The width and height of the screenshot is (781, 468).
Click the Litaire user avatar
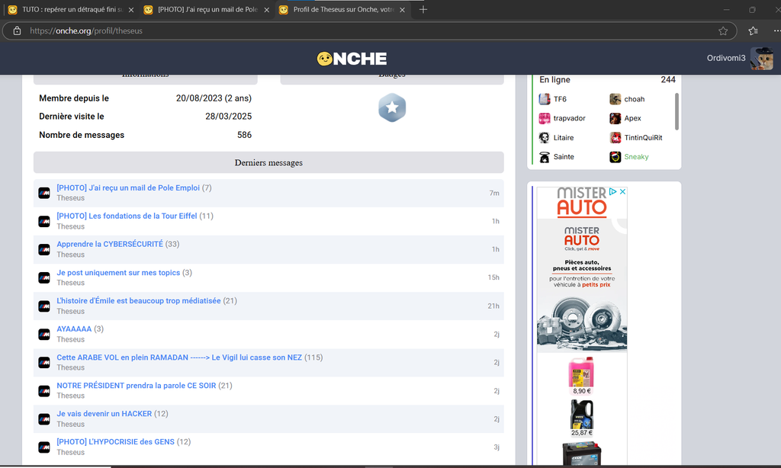545,137
